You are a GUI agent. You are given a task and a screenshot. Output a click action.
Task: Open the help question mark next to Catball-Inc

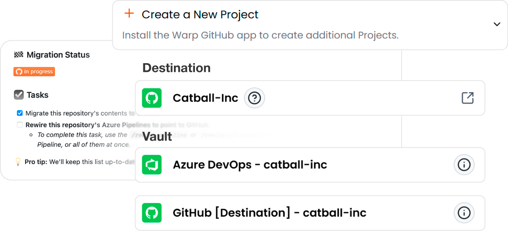click(254, 98)
